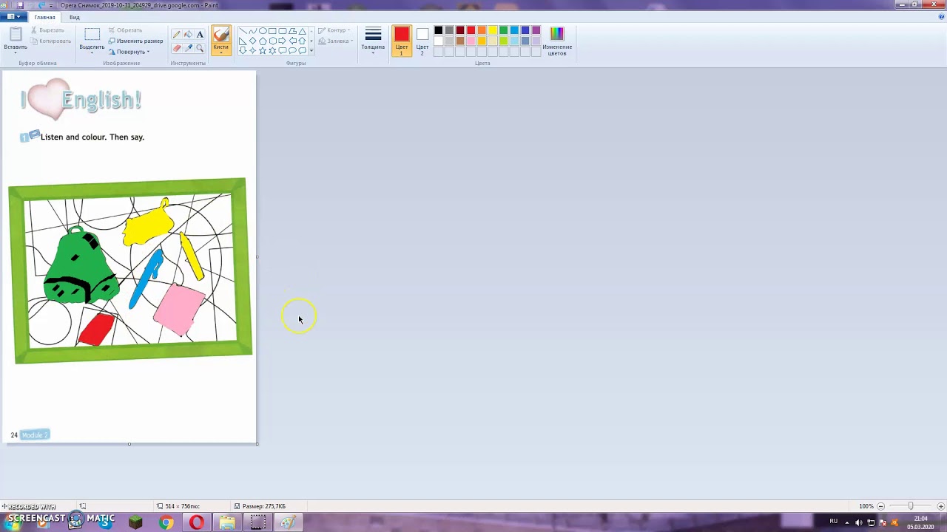The height and width of the screenshot is (532, 947).
Task: Choose the yellow color swatch
Action: 493,30
